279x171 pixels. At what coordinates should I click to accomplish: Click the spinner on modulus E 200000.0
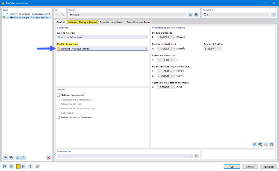point(172,37)
